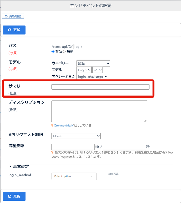Click the 認証方式 description text
The width and height of the screenshot is (181, 203).
coord(113,174)
